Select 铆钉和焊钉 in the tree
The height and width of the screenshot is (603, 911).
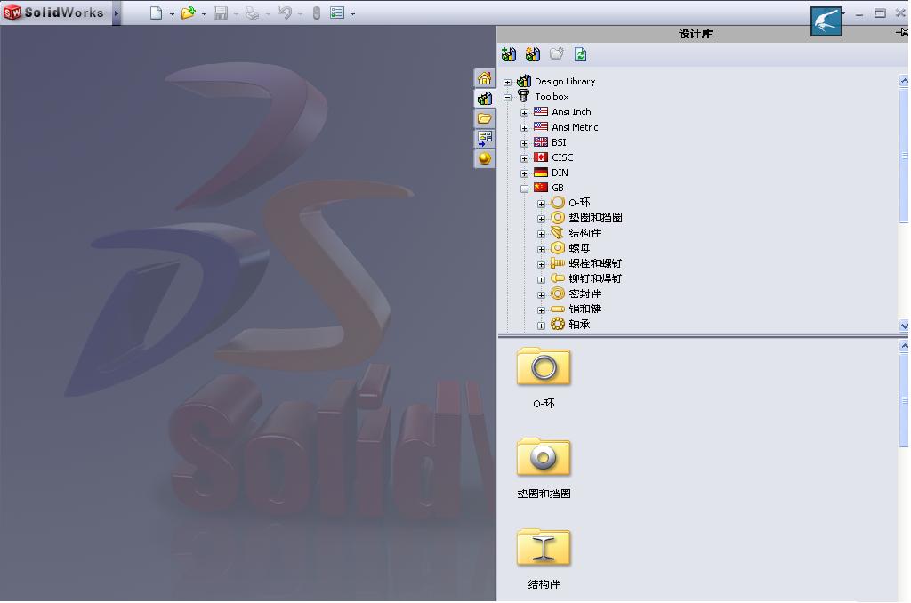click(x=595, y=279)
